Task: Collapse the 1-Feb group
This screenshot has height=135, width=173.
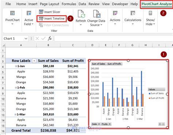Action: [x=16, y=87]
